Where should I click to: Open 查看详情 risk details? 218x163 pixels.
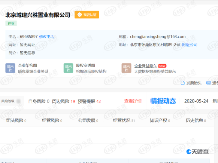point(133,101)
